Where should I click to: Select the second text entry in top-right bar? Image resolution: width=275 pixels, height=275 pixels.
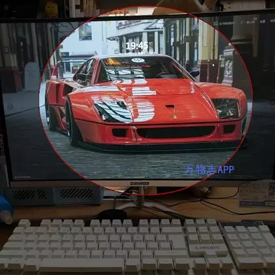pyautogui.click(x=250, y=22)
